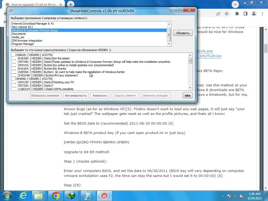Screen dimensions: 268x201
Task: Click the Скрыть элемент button
Action: click(x=125, y=96)
